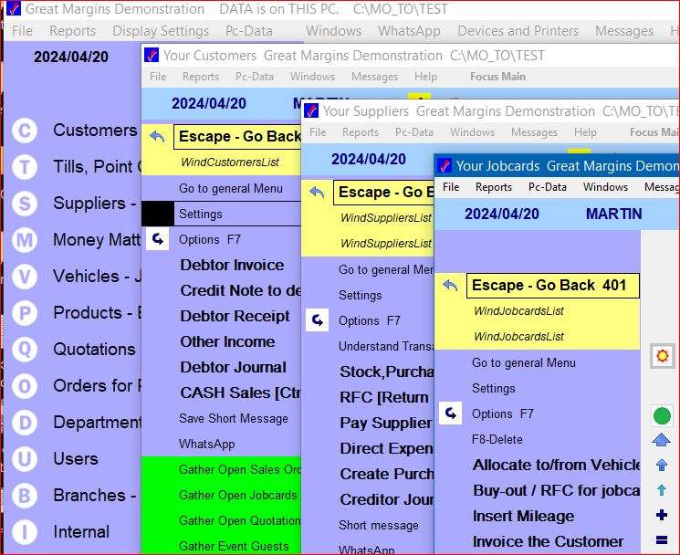This screenshot has width=680, height=555.
Task: Open Reports menu in Jobcards window
Action: (493, 187)
